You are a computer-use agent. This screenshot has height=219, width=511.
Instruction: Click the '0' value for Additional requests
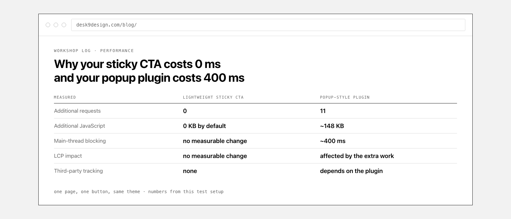click(185, 111)
